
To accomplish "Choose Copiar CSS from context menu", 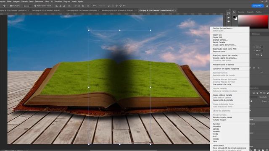I will 217,35.
